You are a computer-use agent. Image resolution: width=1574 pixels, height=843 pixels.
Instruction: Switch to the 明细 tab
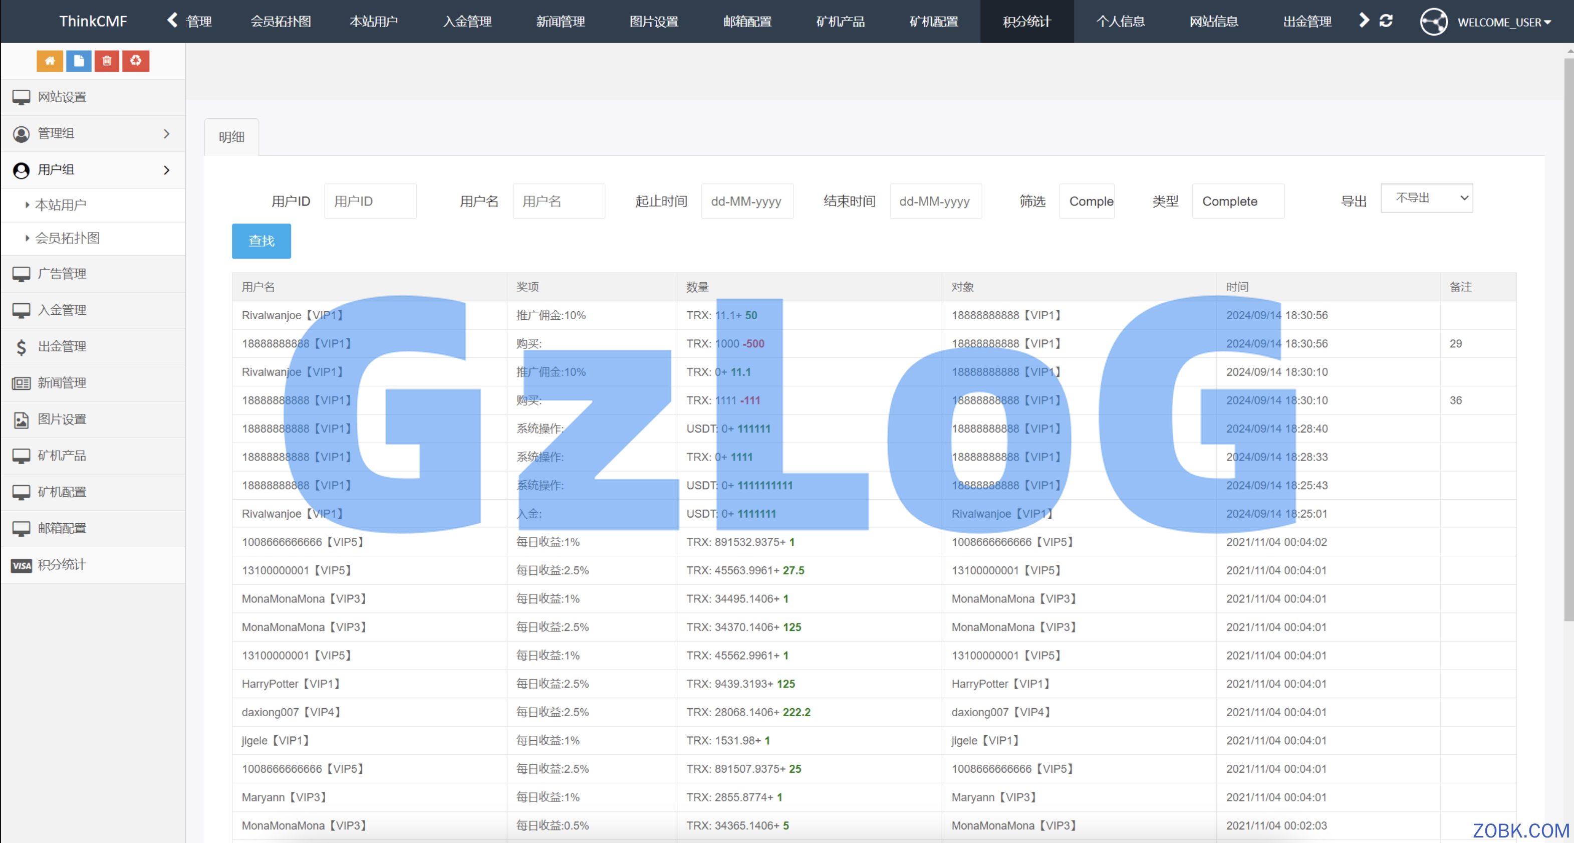coord(231,137)
